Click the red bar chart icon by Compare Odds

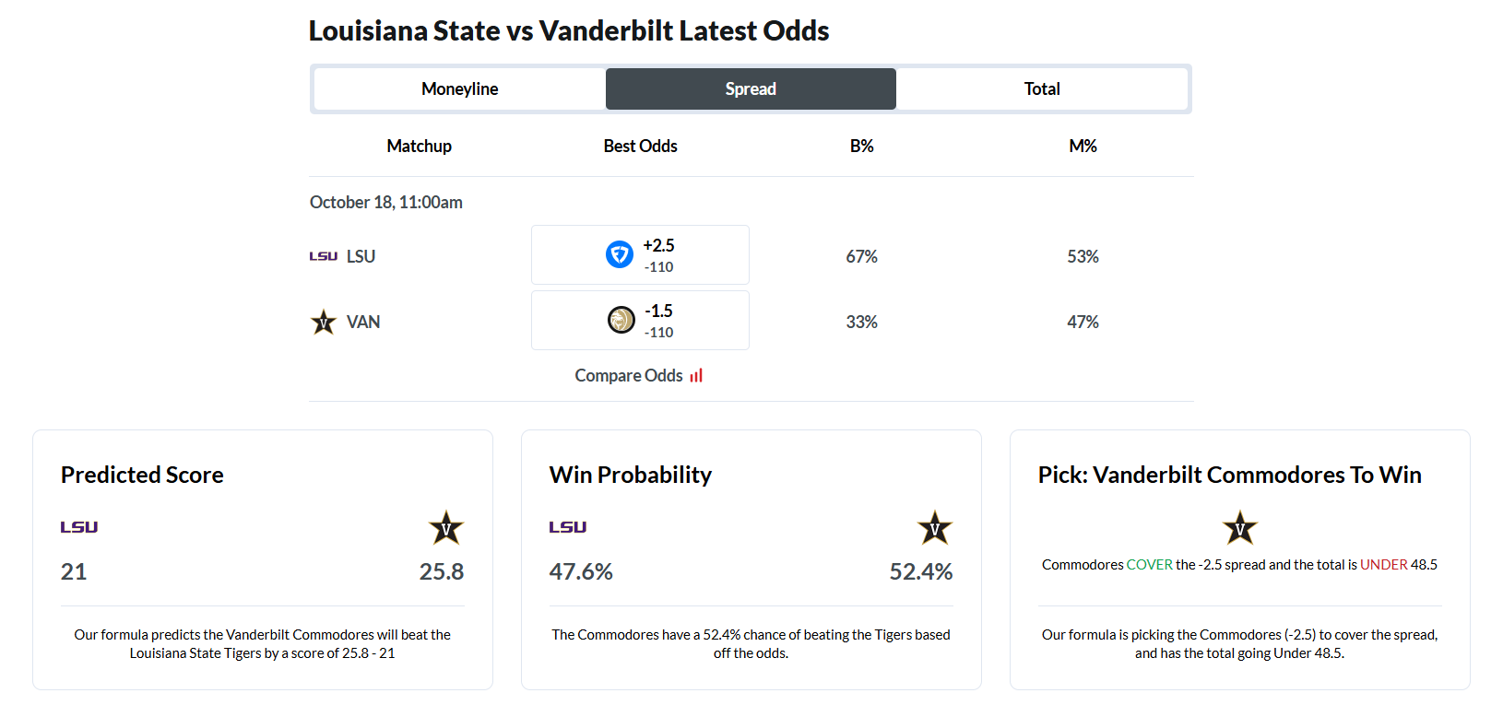[x=696, y=375]
